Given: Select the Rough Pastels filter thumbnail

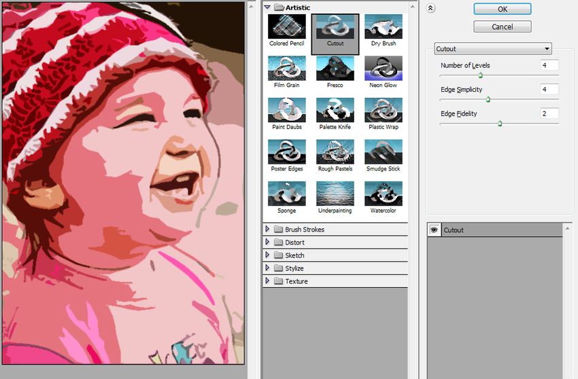Looking at the screenshot, I should pyautogui.click(x=335, y=151).
